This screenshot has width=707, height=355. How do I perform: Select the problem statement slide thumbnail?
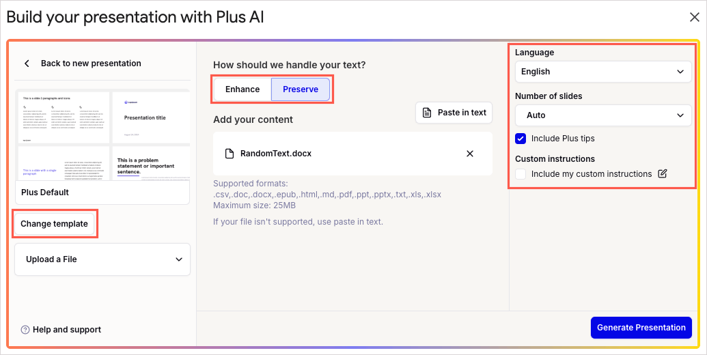tap(151, 163)
